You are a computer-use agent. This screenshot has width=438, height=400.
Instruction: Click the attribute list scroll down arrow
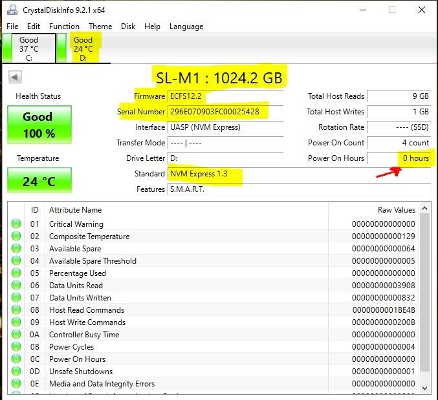425,388
